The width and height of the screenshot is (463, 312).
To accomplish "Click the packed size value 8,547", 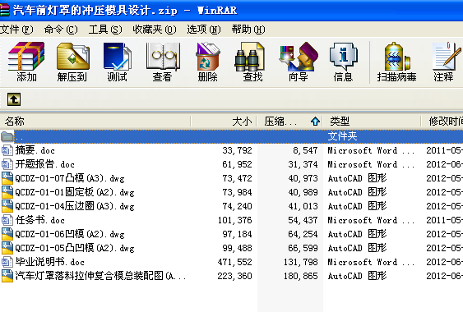I will coord(305,150).
